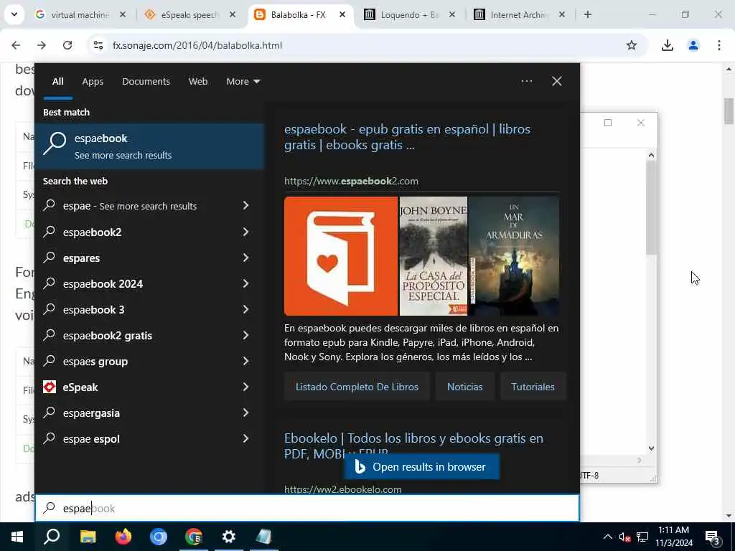Expand espaebook2 gratis suggestion arrow
This screenshot has width=735, height=551.
(245, 336)
